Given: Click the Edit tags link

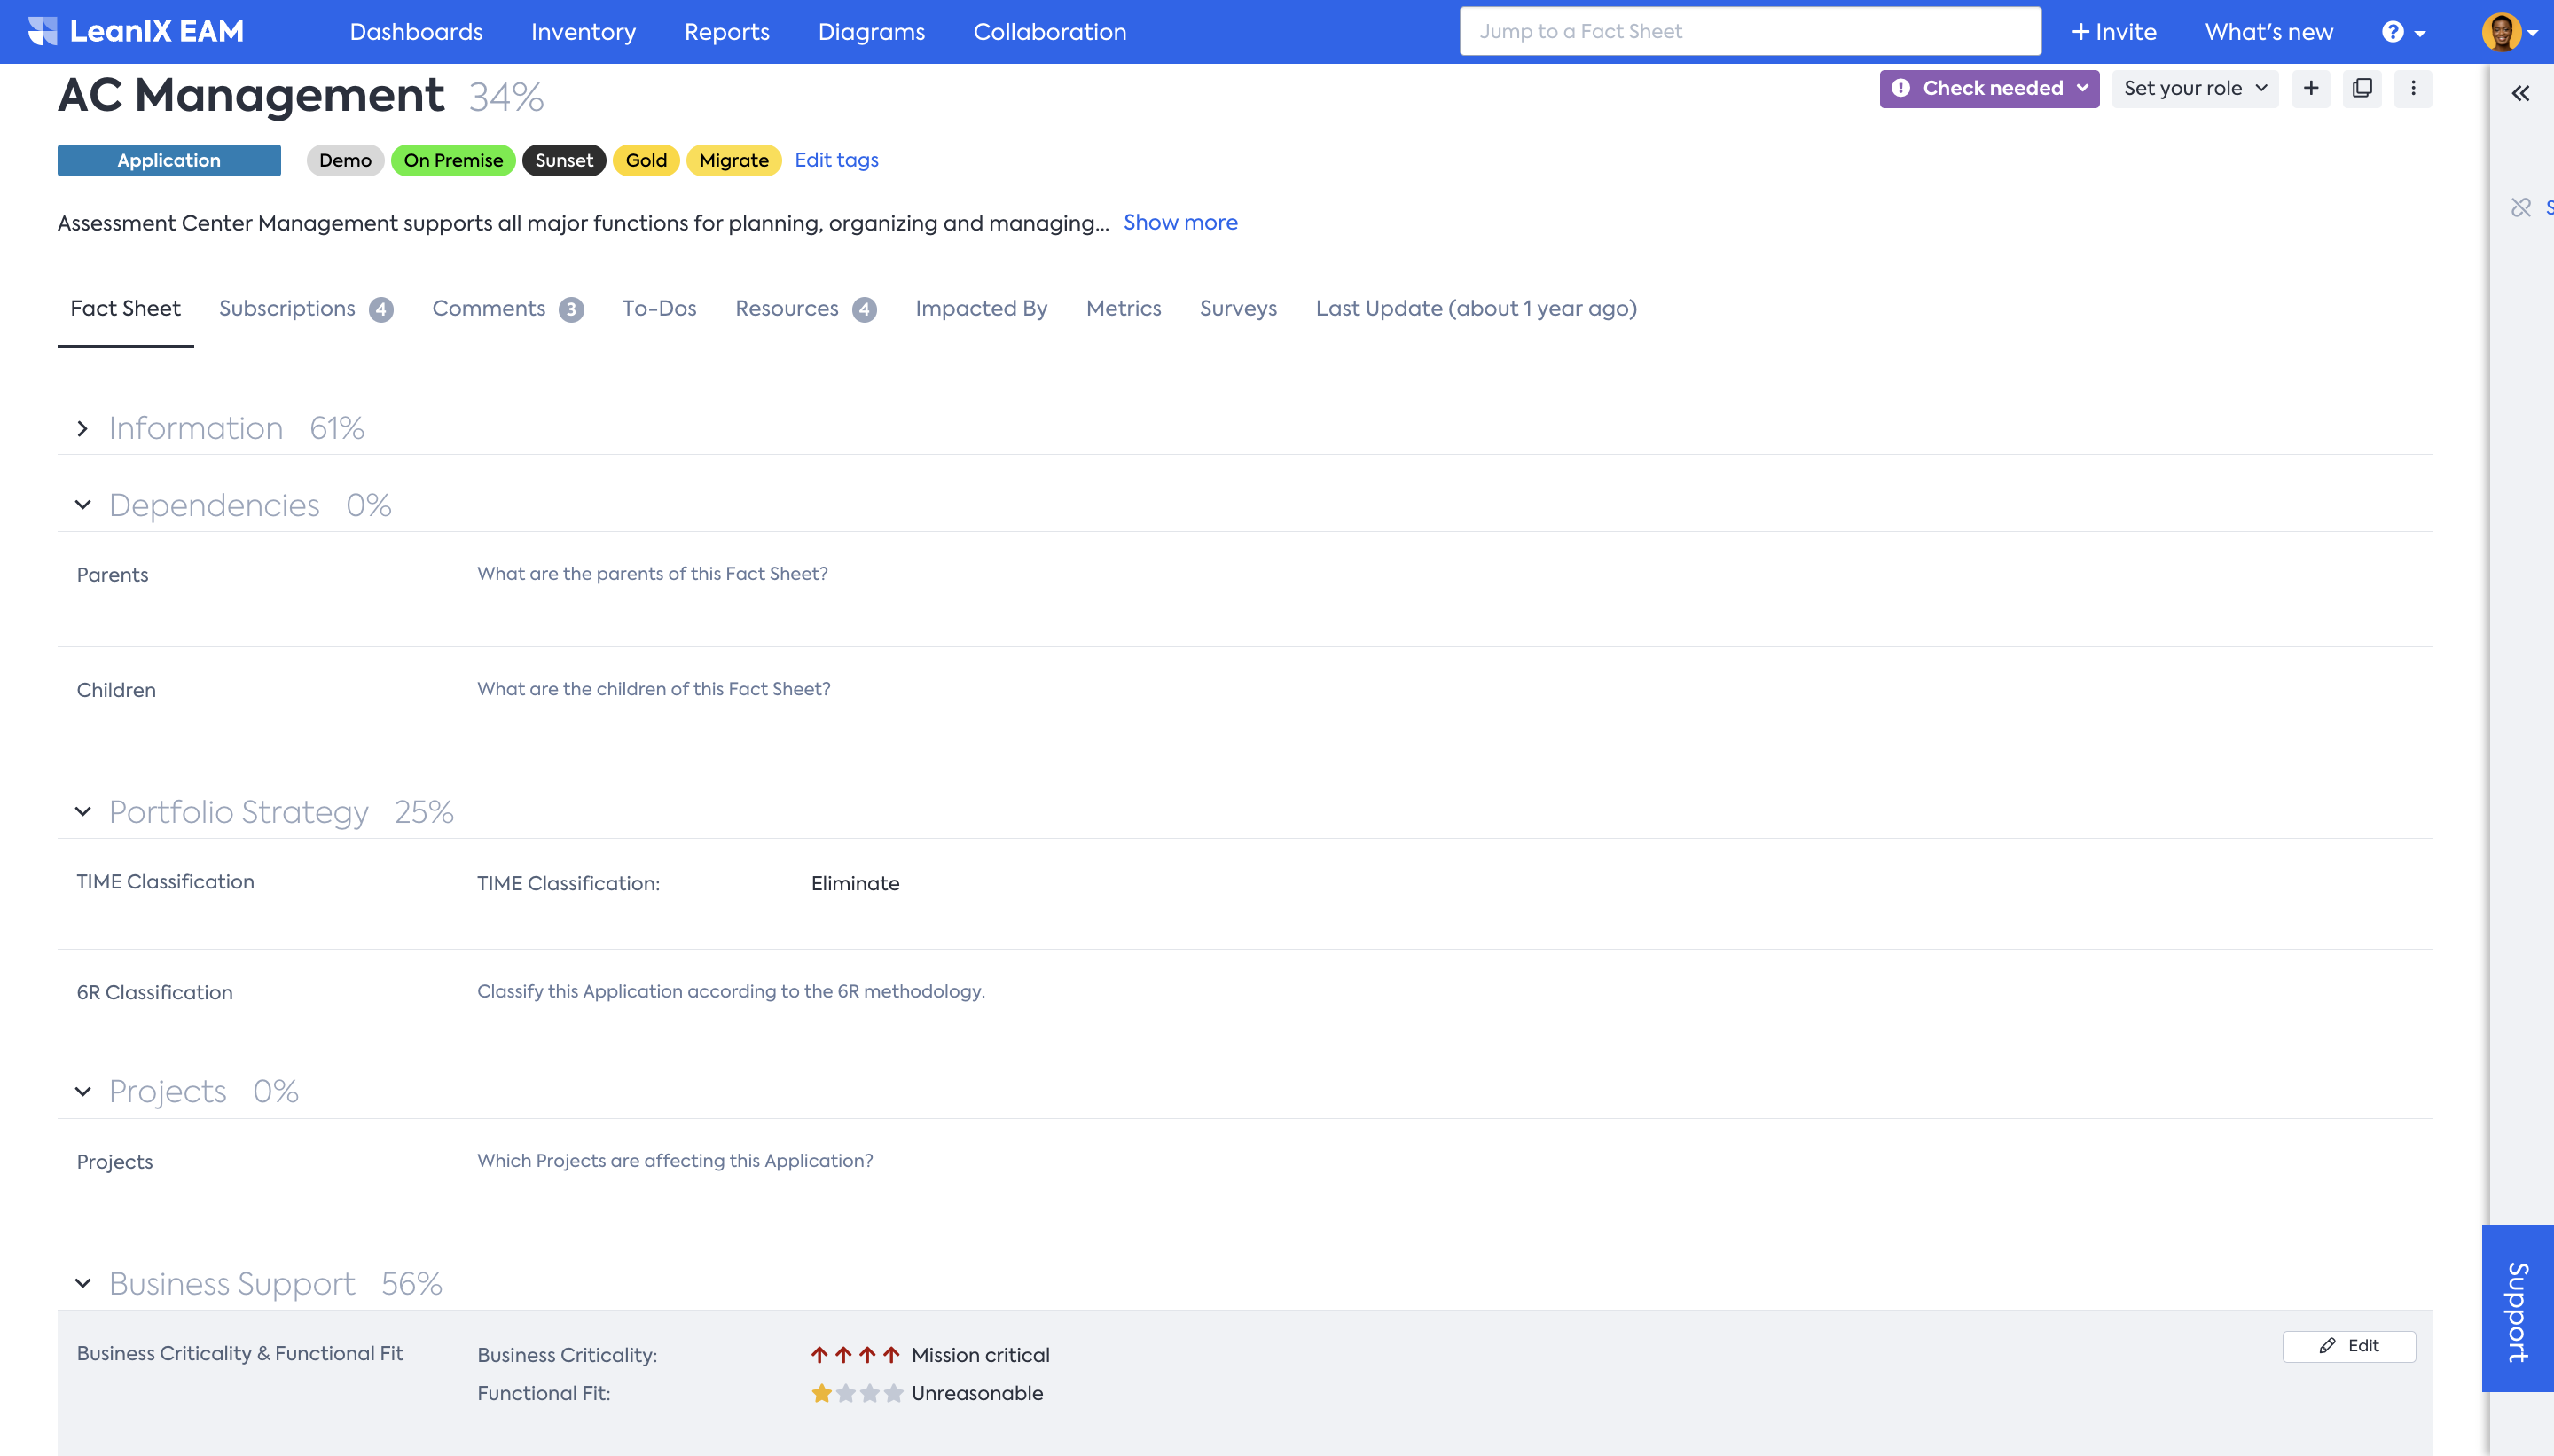Looking at the screenshot, I should (836, 160).
